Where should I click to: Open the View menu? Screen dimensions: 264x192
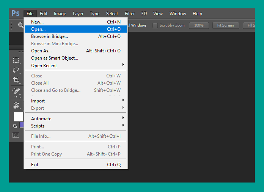click(158, 14)
